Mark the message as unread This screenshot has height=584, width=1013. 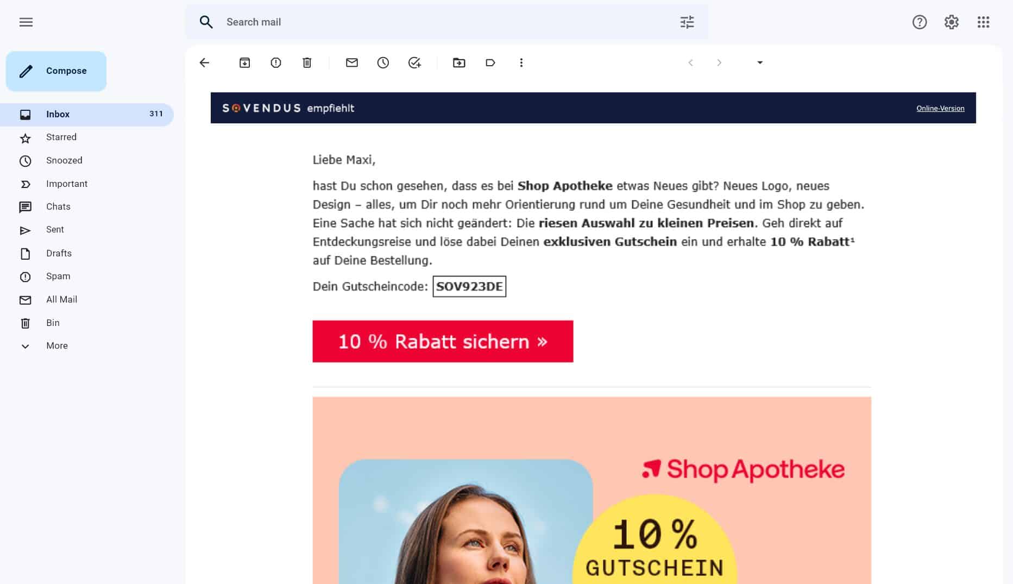click(x=352, y=62)
